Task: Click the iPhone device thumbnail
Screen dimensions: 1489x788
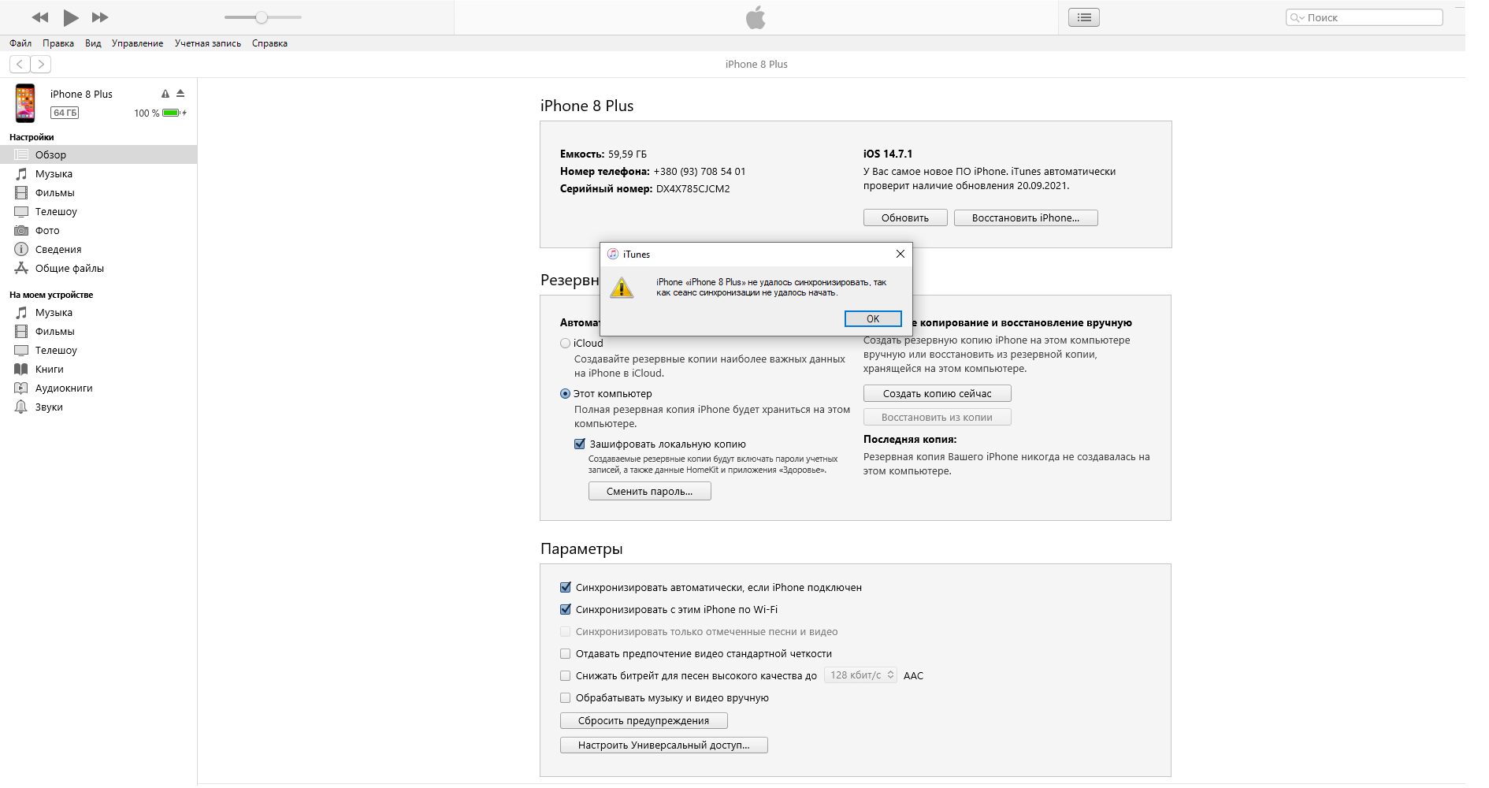Action: click(25, 103)
